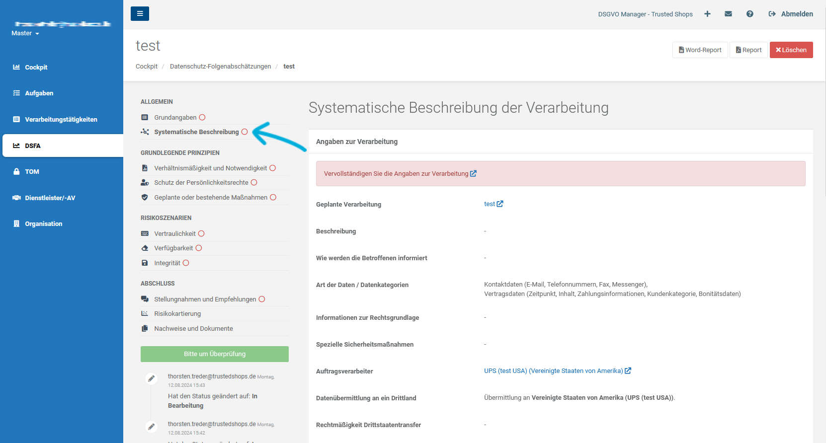Screen dimensions: 826x443
Task: Click the Systematische Beschreibung network icon
Action: [145, 132]
